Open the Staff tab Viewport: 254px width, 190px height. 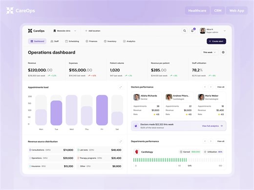point(55,41)
